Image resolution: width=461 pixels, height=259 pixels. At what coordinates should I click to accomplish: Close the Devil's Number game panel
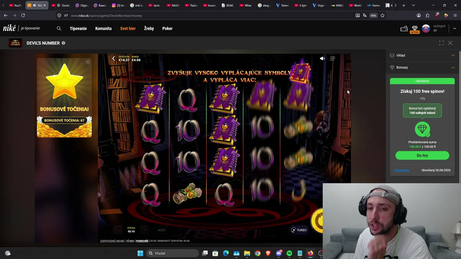click(x=450, y=43)
